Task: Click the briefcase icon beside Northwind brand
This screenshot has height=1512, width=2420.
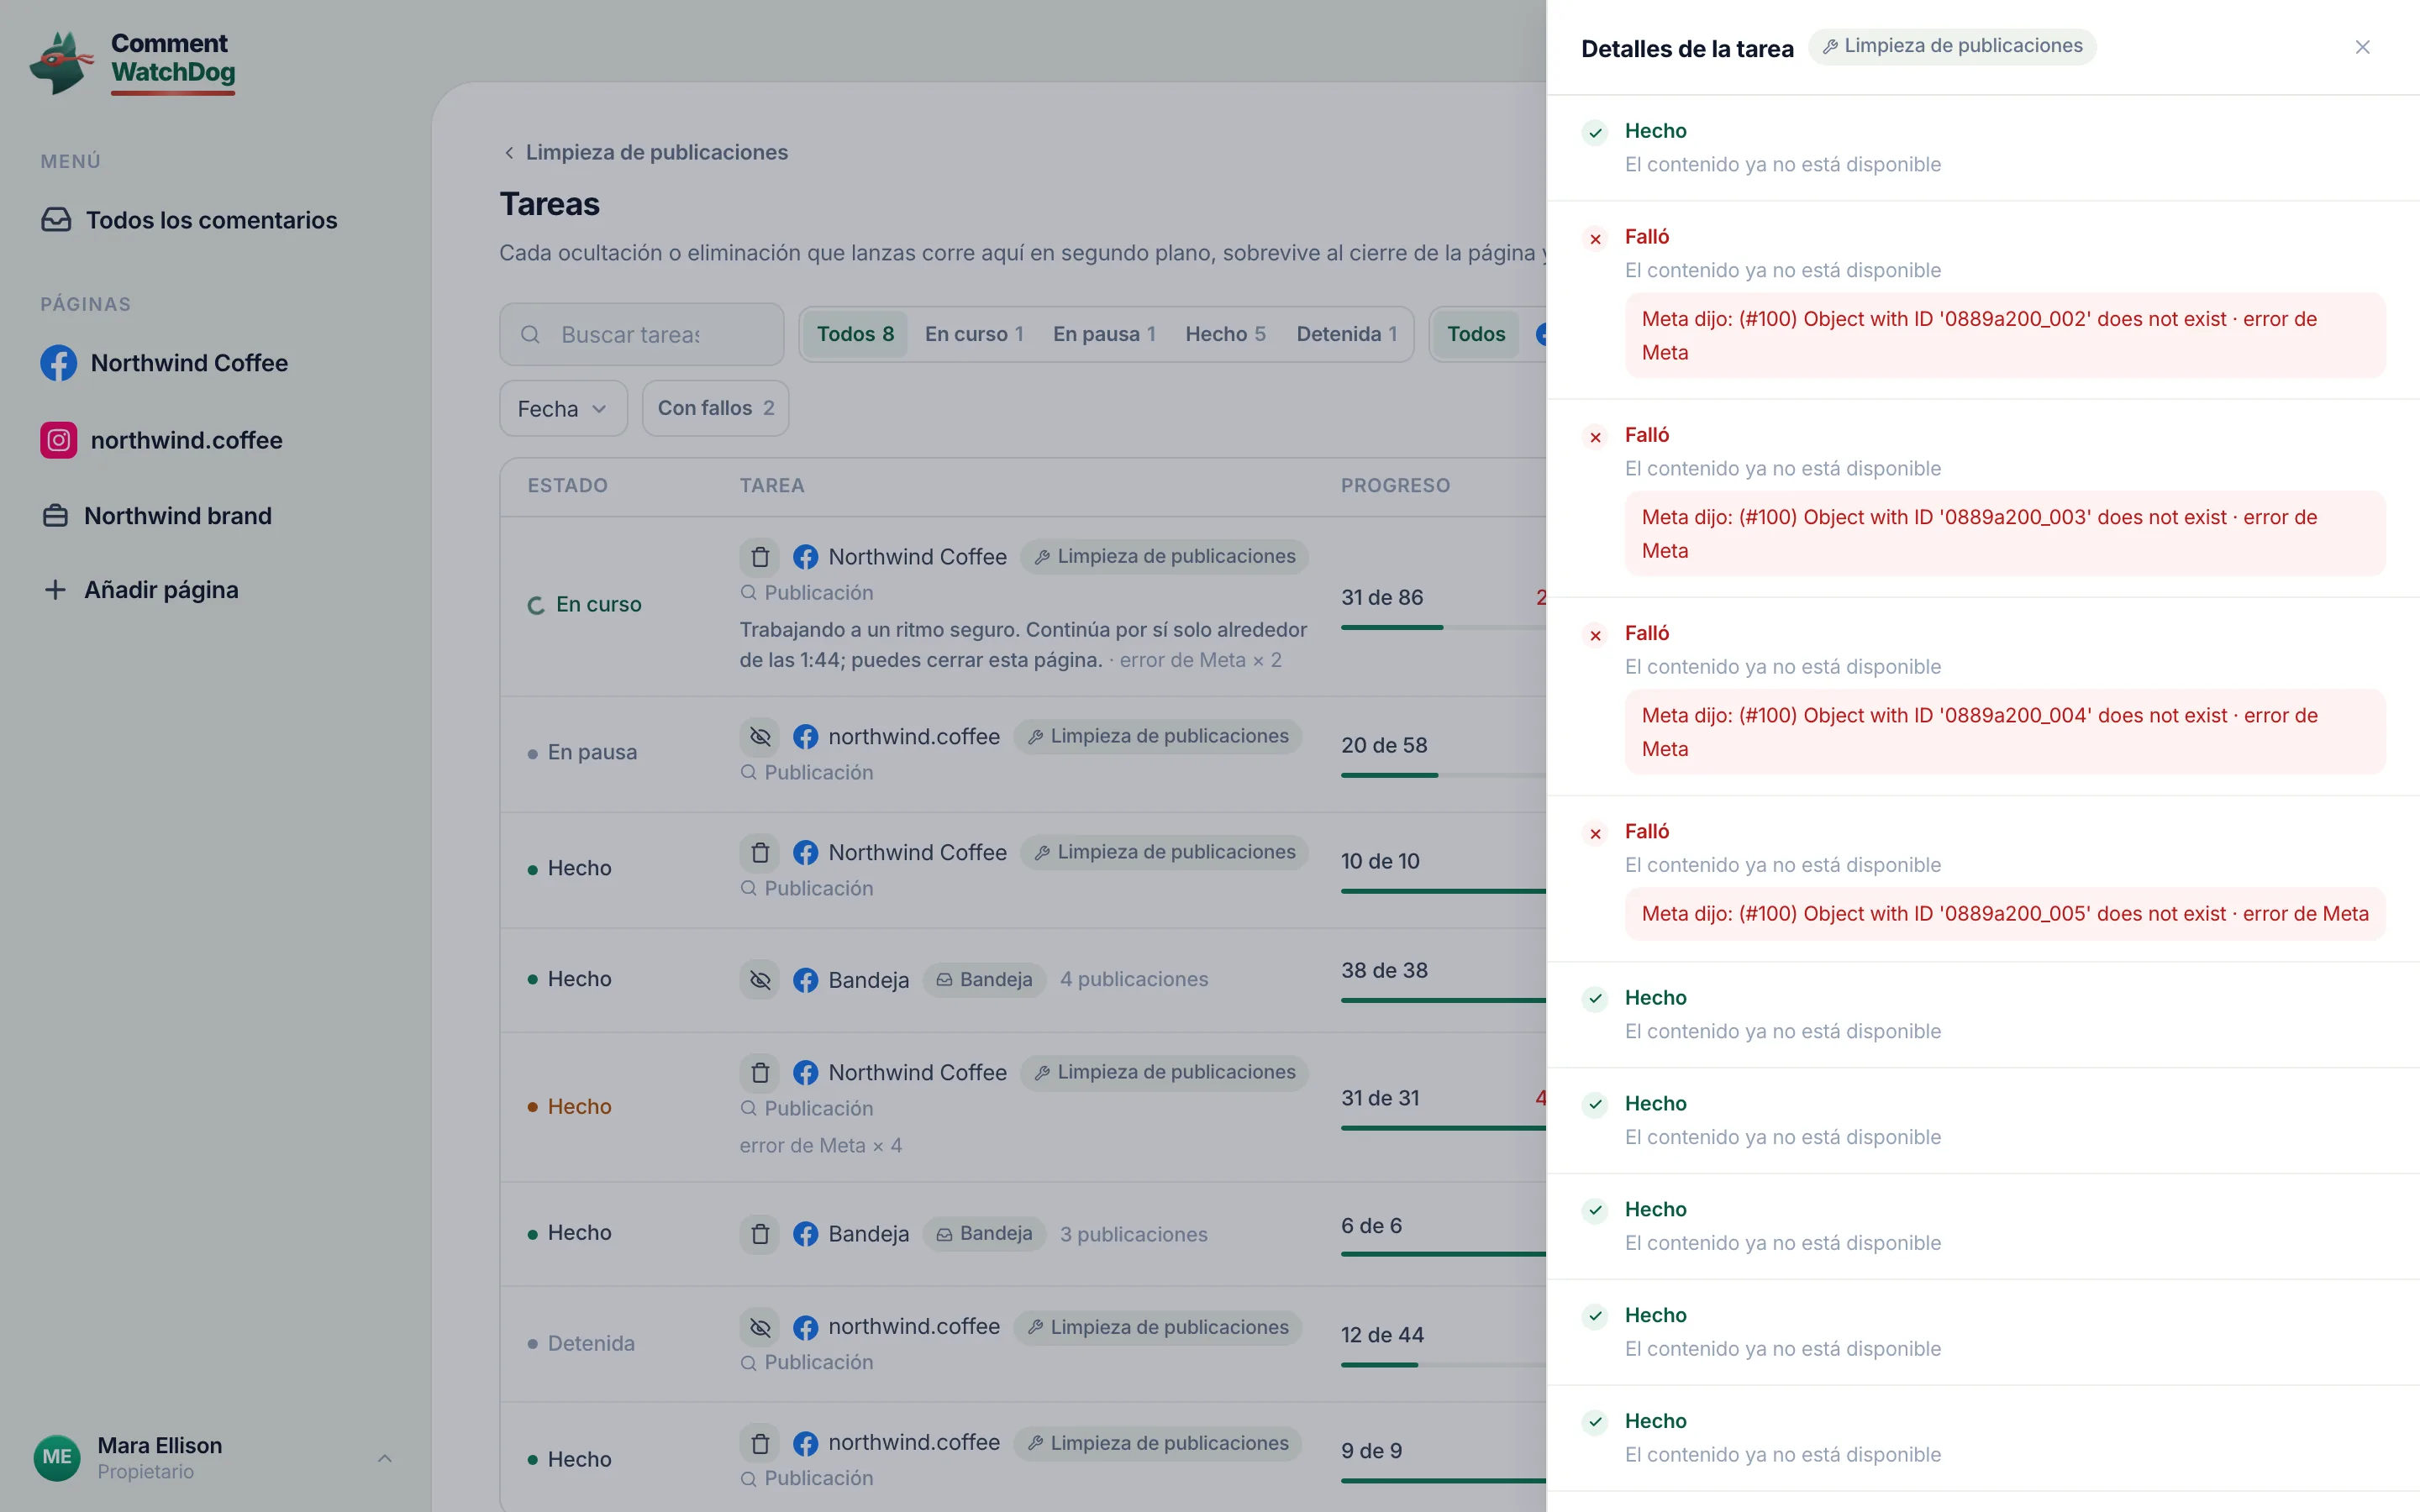Action: 55,516
